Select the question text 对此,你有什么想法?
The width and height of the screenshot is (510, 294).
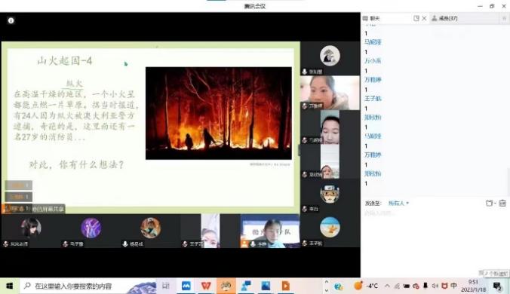[76, 164]
